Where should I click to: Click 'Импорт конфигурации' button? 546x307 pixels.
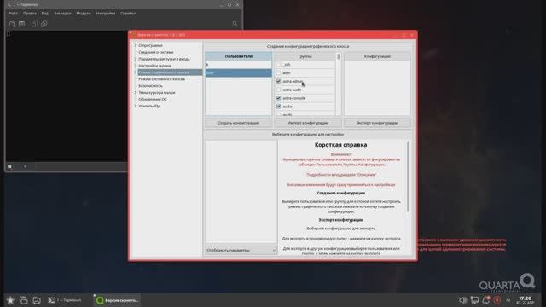point(308,123)
